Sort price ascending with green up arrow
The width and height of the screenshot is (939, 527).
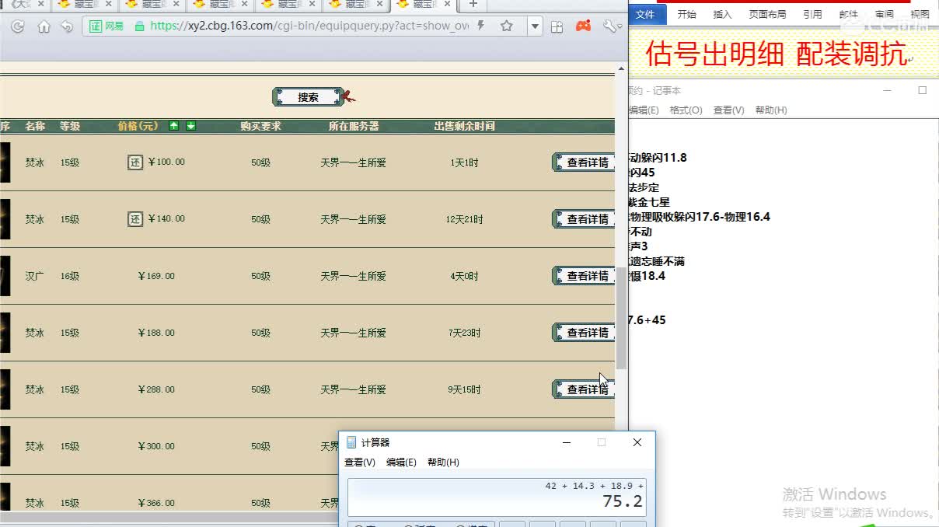[x=174, y=126]
